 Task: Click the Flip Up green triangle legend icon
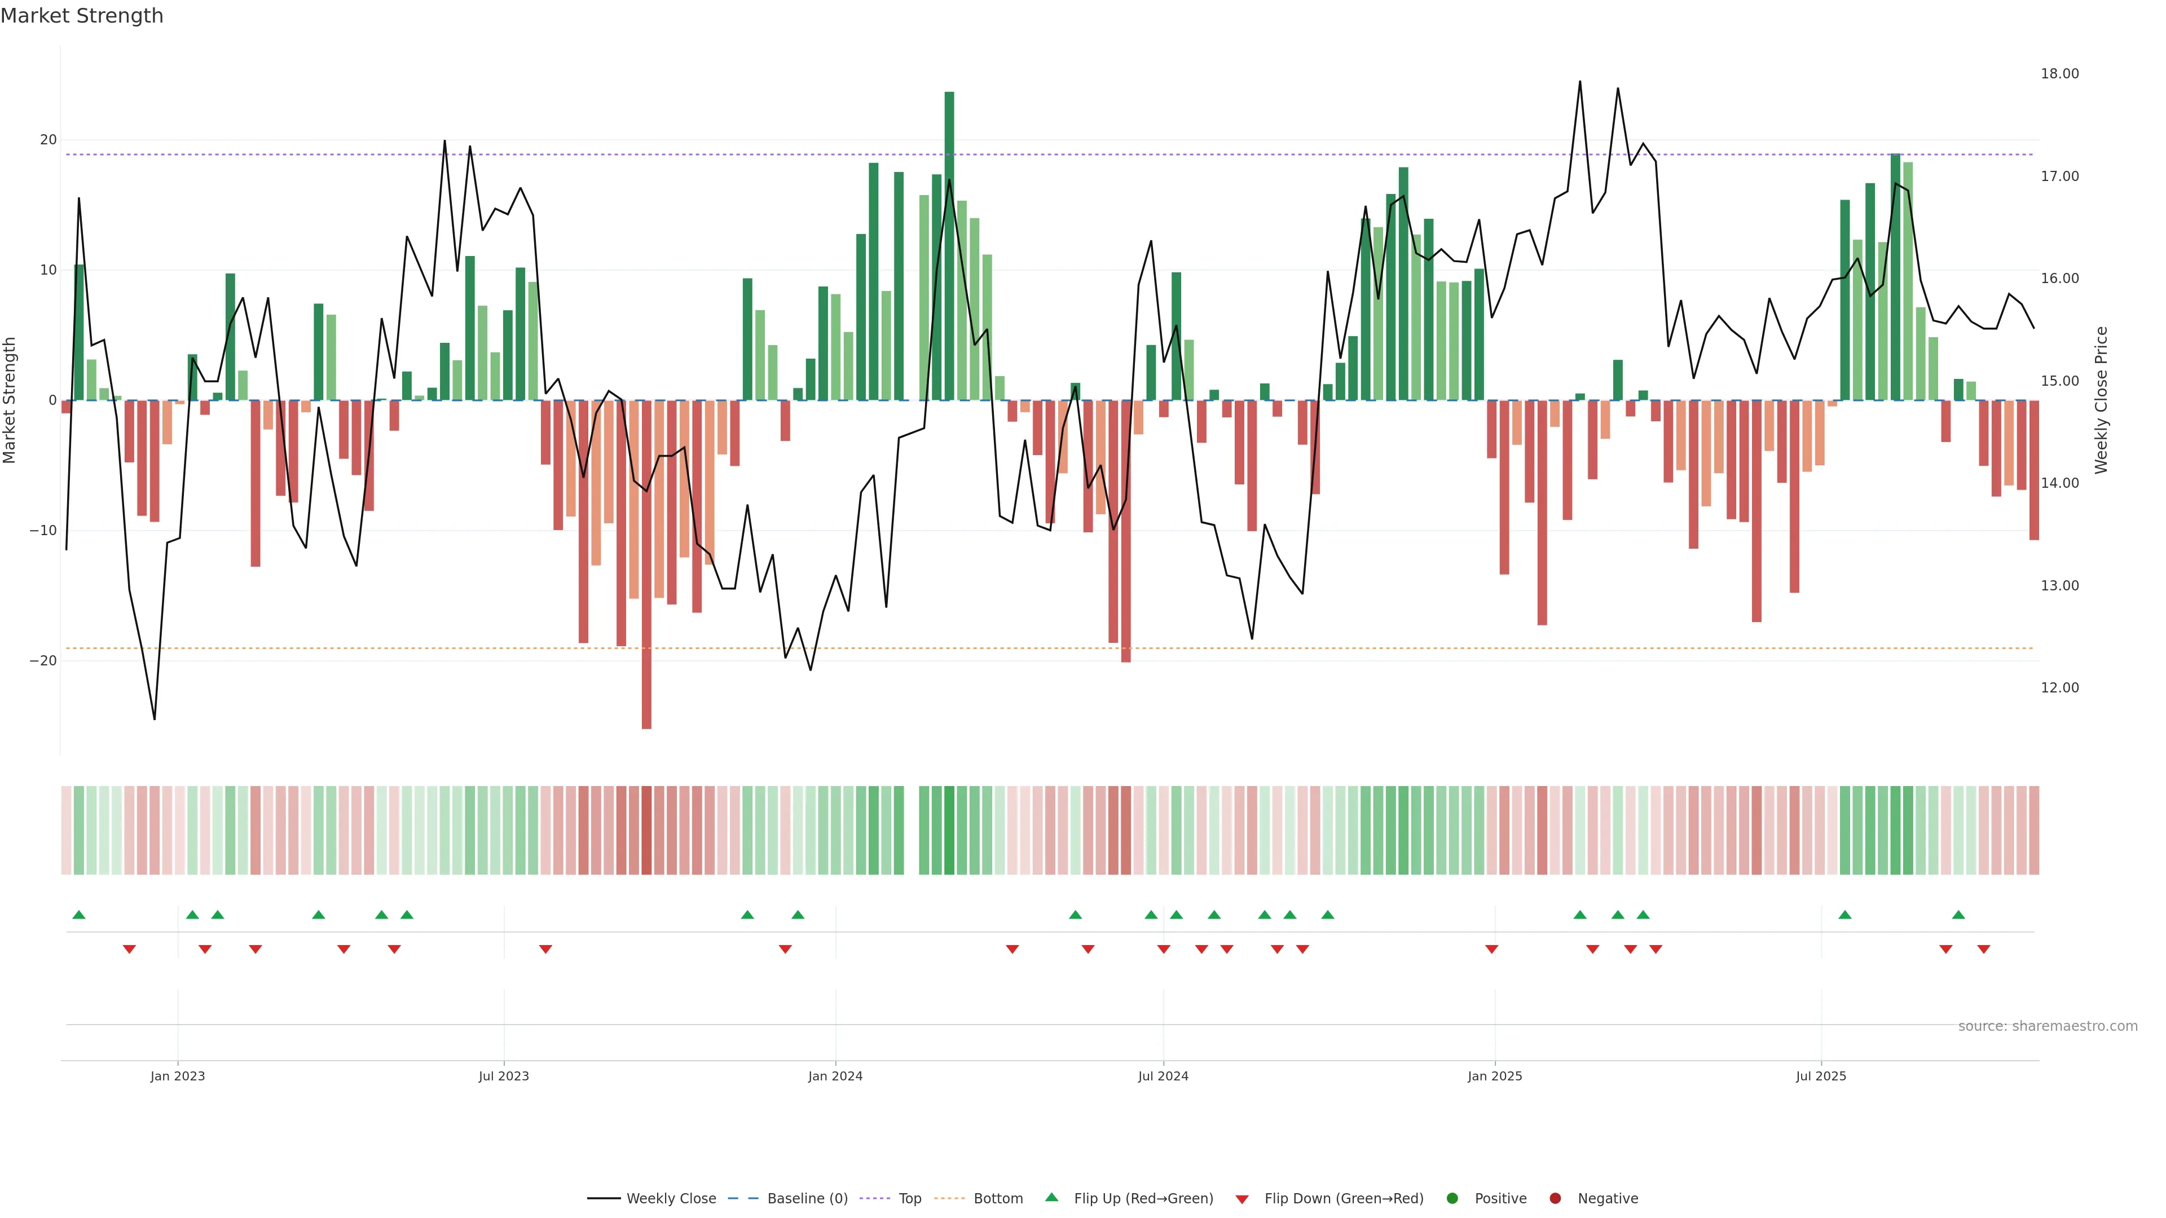click(x=1051, y=1198)
